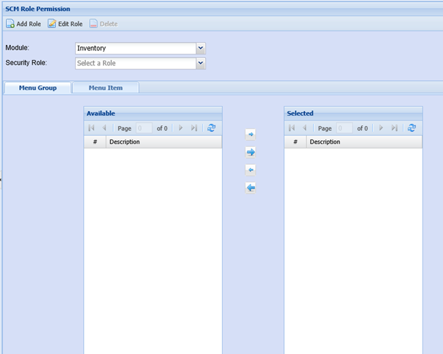Screen dimensions: 443x354
Task: Move selected item to Selected list
Action: pos(250,135)
